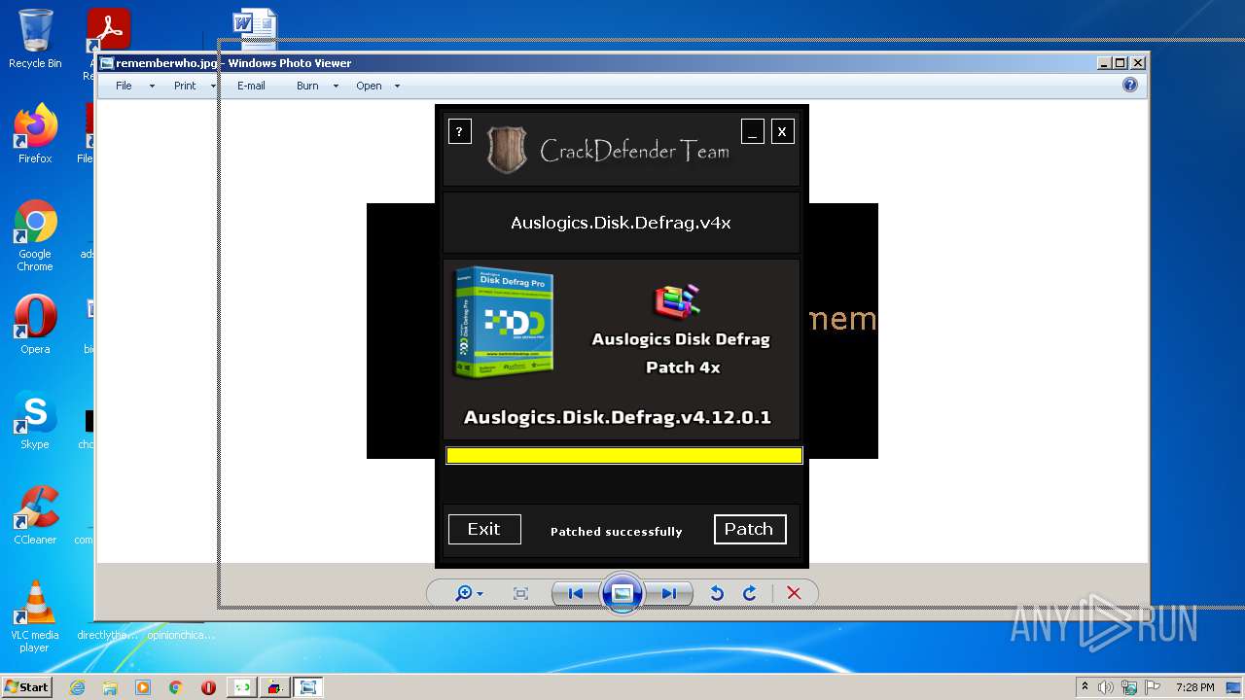
Task: Switch to Photo Viewer taskbar button
Action: (307, 687)
